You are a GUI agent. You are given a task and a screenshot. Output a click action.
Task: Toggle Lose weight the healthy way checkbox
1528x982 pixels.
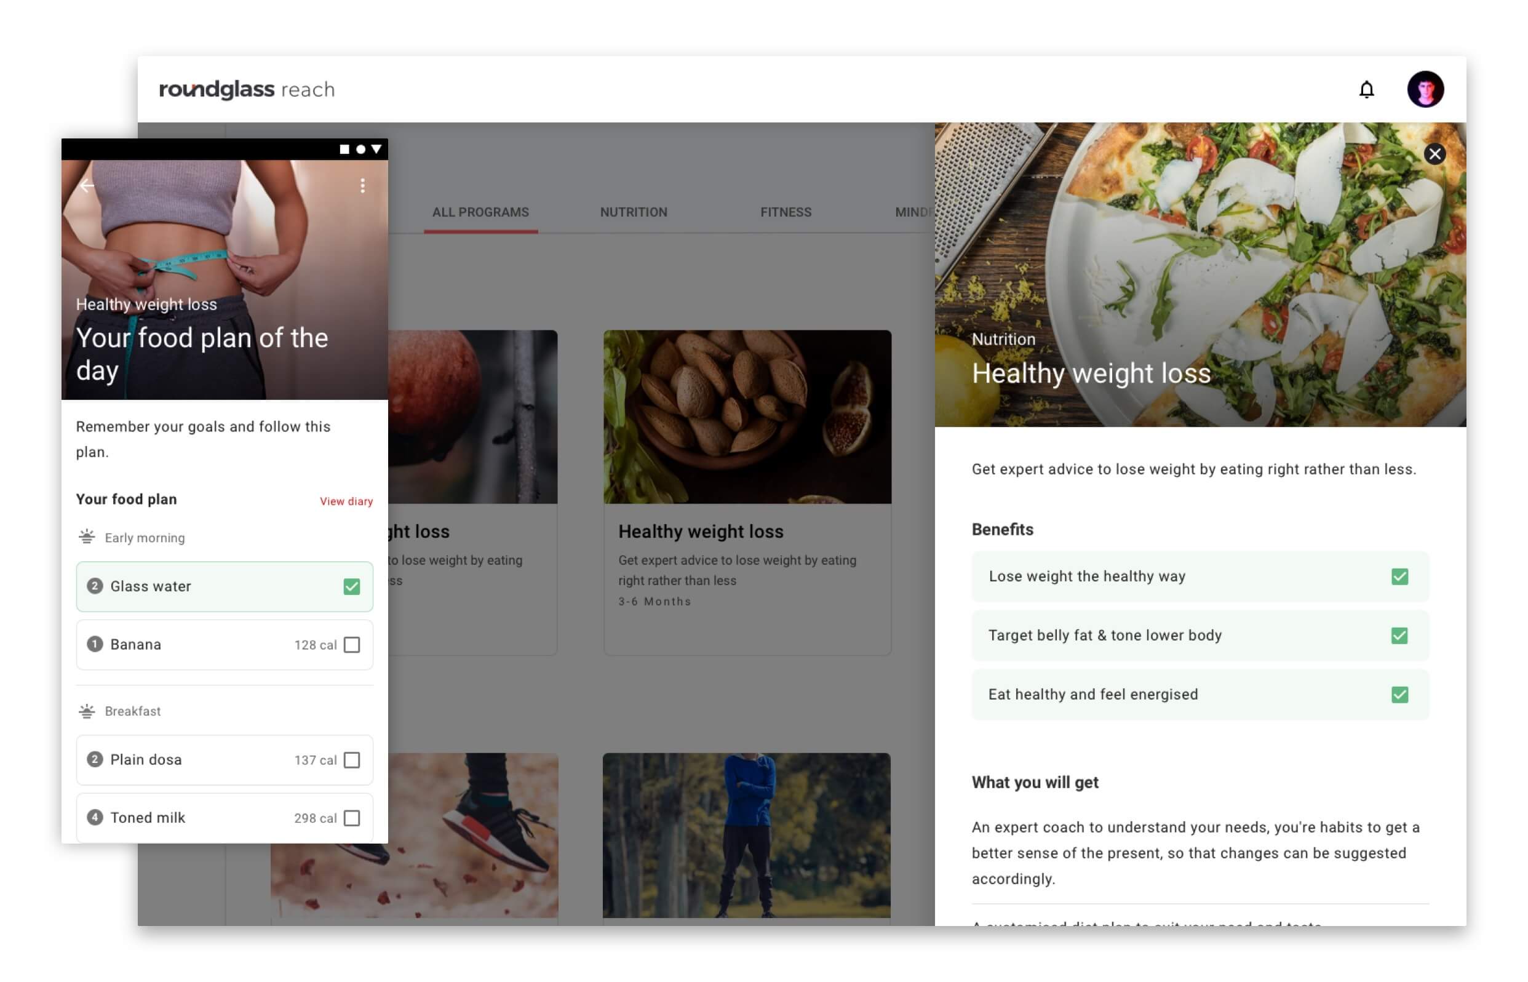[1399, 577]
